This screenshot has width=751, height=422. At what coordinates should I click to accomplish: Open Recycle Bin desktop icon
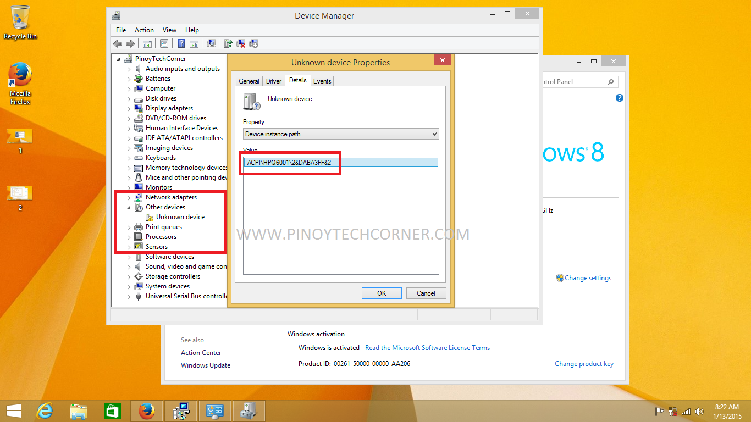tap(20, 23)
